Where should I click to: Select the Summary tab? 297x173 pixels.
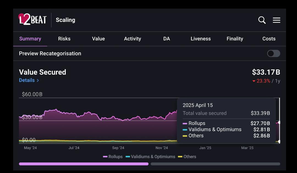point(30,39)
